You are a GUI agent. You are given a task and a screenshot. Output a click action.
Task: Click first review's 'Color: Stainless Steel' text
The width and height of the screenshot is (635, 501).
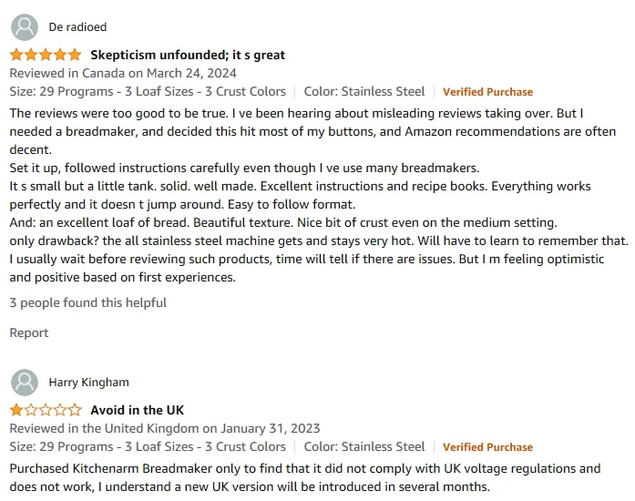[364, 91]
